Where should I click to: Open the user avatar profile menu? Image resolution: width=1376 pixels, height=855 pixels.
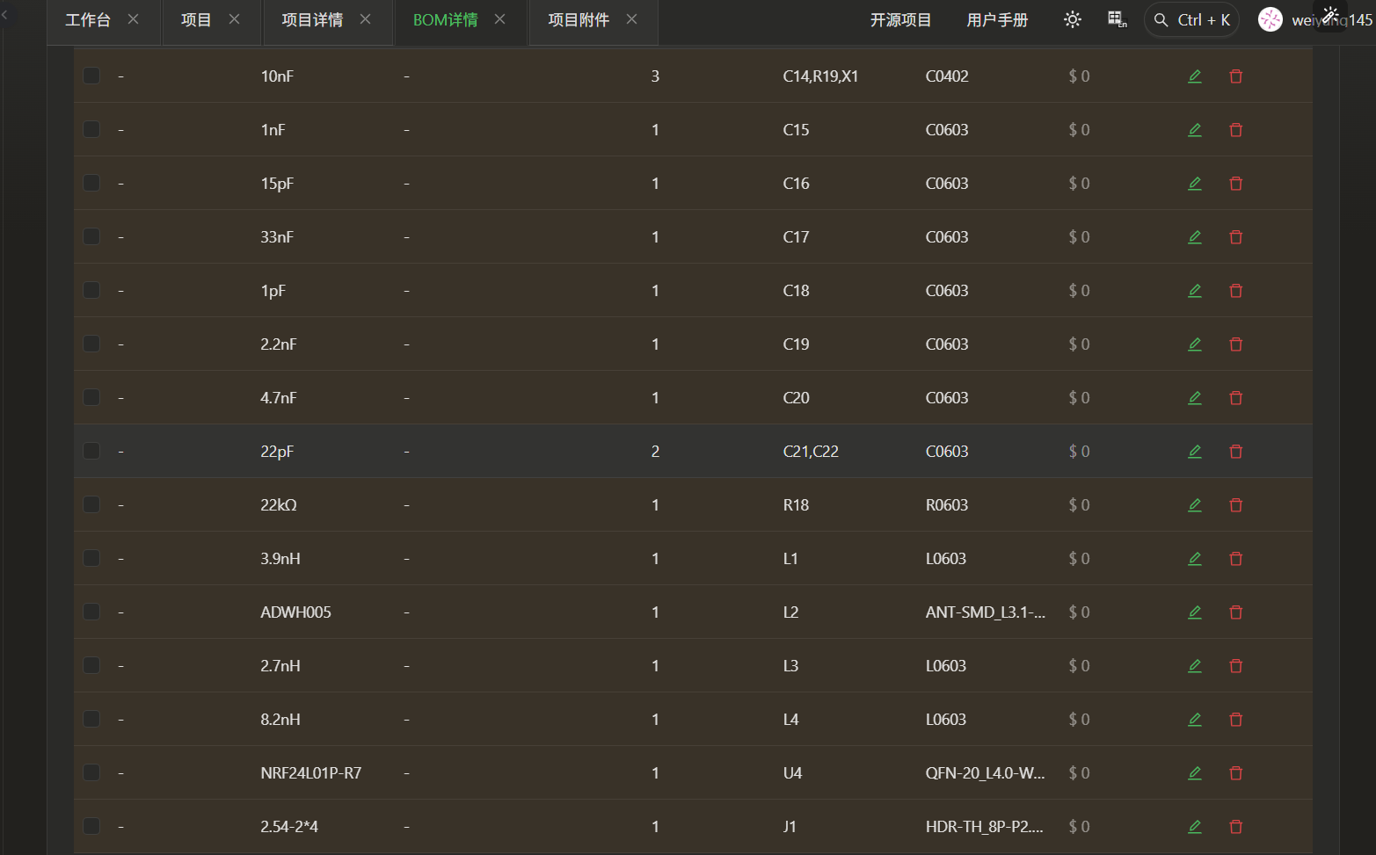(1270, 19)
